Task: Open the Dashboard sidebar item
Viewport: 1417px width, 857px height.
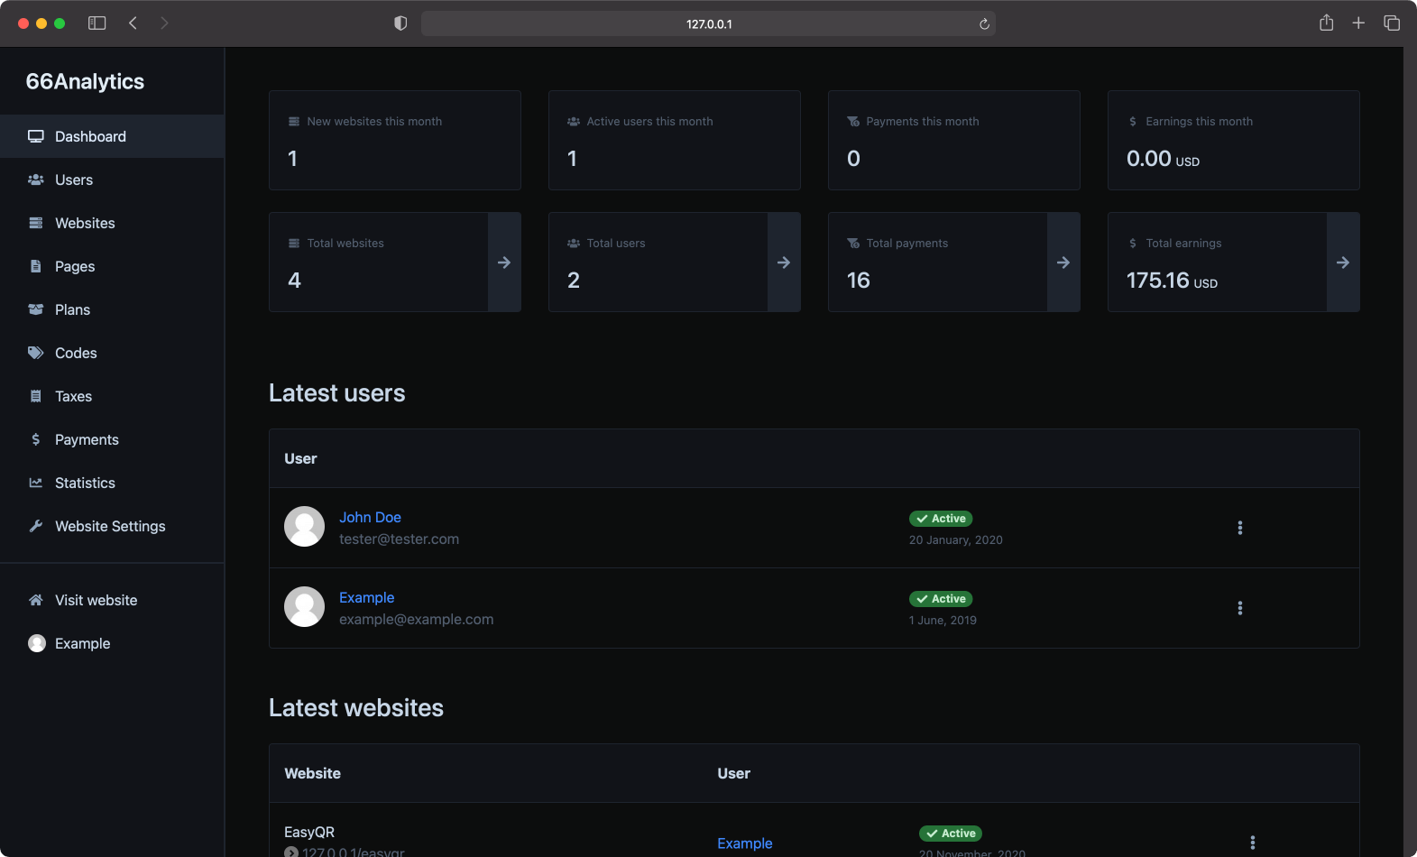Action: (112, 136)
